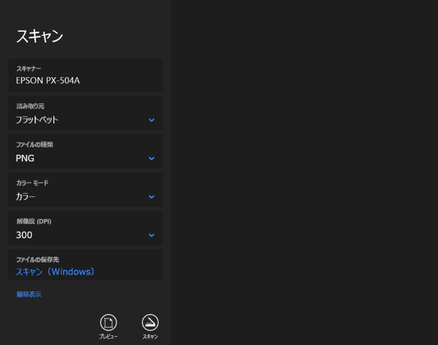The height and width of the screenshot is (345, 438).
Task: Click the 簡易表示 link
Action: coord(29,294)
